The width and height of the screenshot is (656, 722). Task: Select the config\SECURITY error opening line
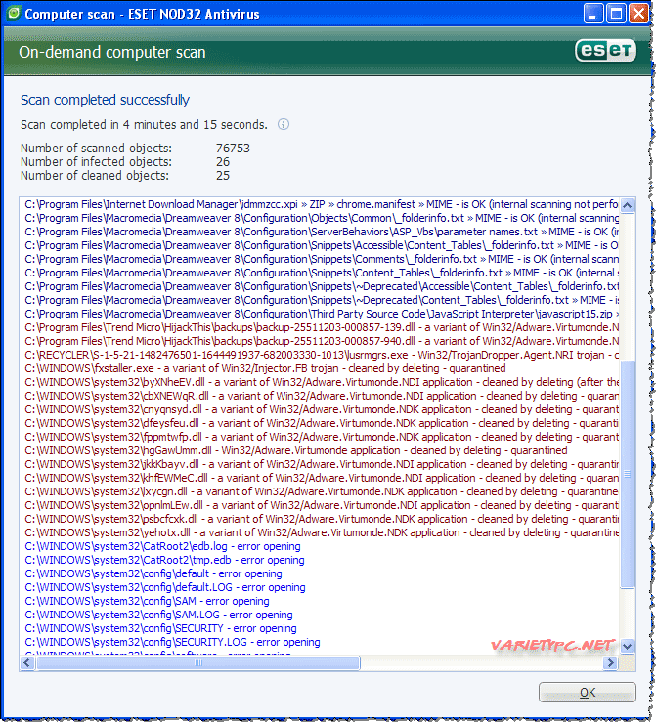[160, 628]
